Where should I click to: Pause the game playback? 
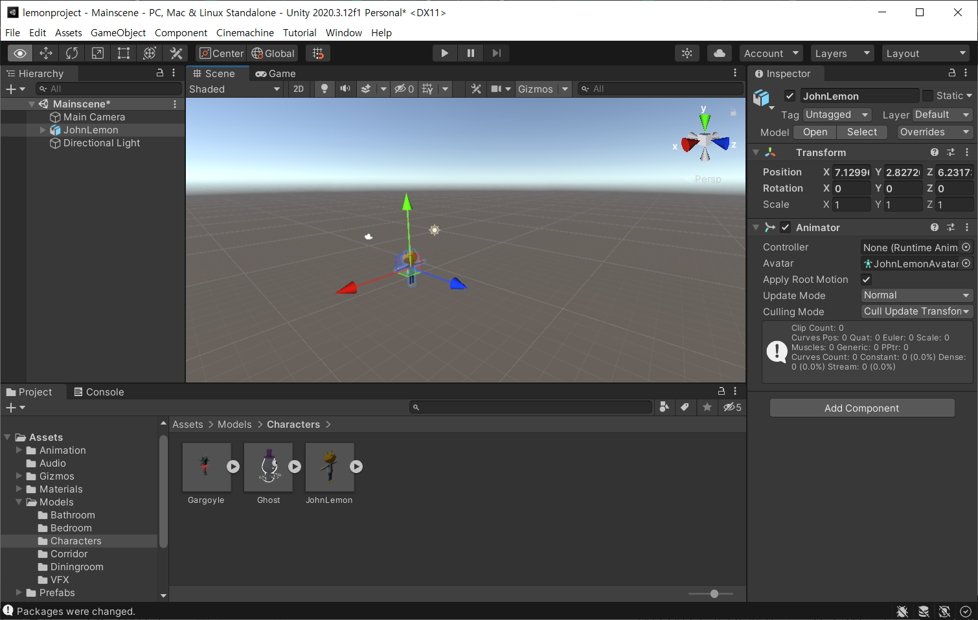[471, 53]
